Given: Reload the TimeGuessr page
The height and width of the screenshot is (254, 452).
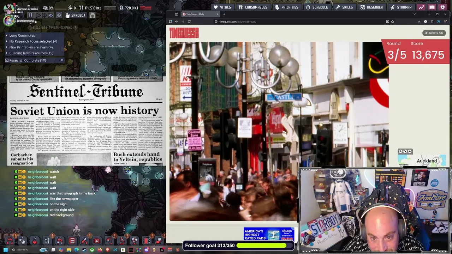Looking at the screenshot, I should click(189, 22).
